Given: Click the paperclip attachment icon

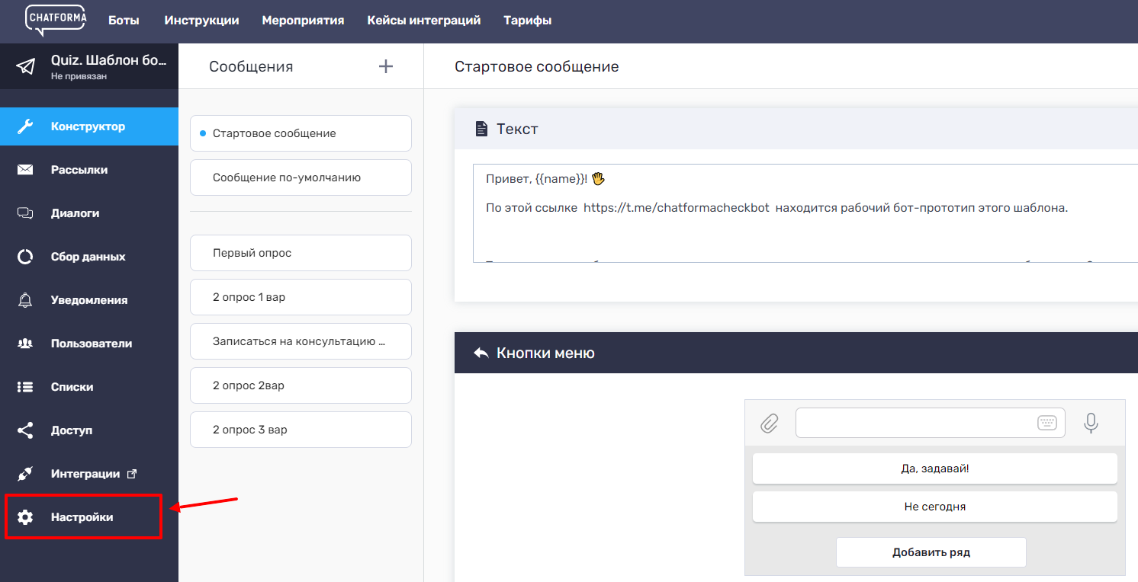Looking at the screenshot, I should pos(770,423).
